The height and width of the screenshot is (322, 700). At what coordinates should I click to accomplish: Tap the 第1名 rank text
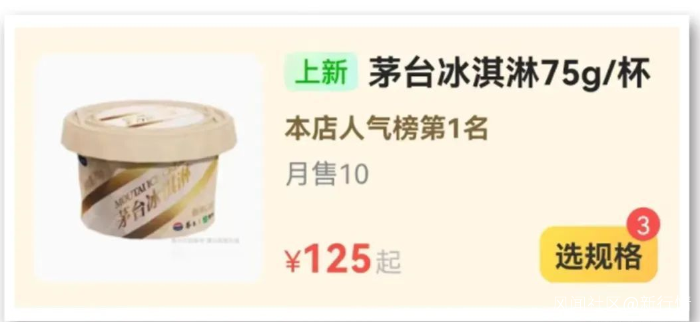[x=454, y=130]
